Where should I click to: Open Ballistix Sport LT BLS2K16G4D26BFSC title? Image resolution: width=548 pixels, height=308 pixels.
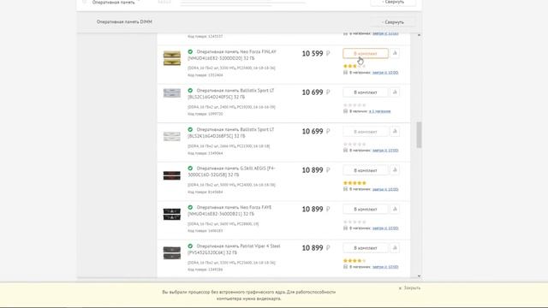(x=231, y=133)
